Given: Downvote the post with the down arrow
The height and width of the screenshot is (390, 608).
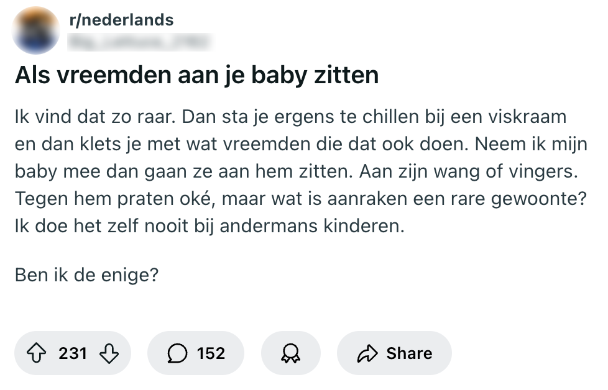Looking at the screenshot, I should pyautogui.click(x=109, y=353).
